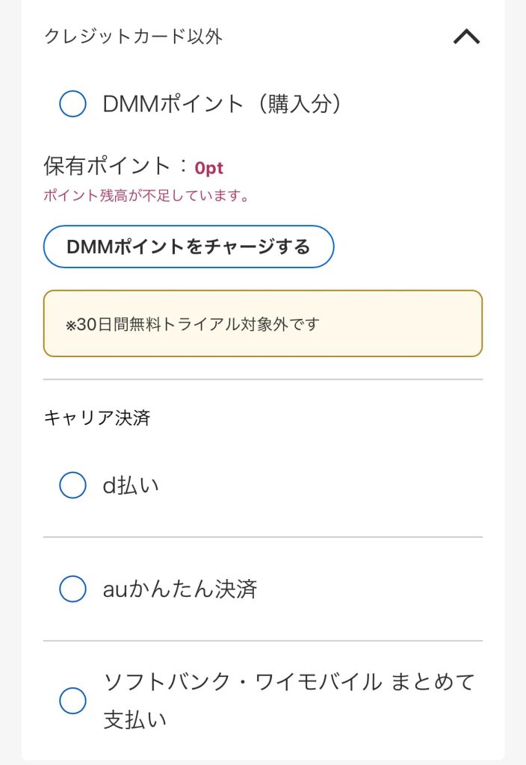The width and height of the screenshot is (526, 765).
Task: Click the 30日間無料トライアル対象外 notice box
Action: 263,323
